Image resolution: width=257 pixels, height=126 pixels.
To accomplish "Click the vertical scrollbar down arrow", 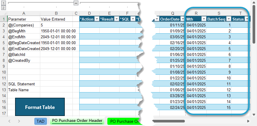I will point(254,115).
